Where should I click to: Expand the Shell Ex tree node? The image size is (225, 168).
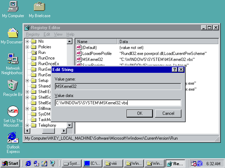click(27, 92)
